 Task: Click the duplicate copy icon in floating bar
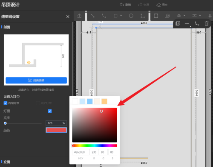click(178, 23)
